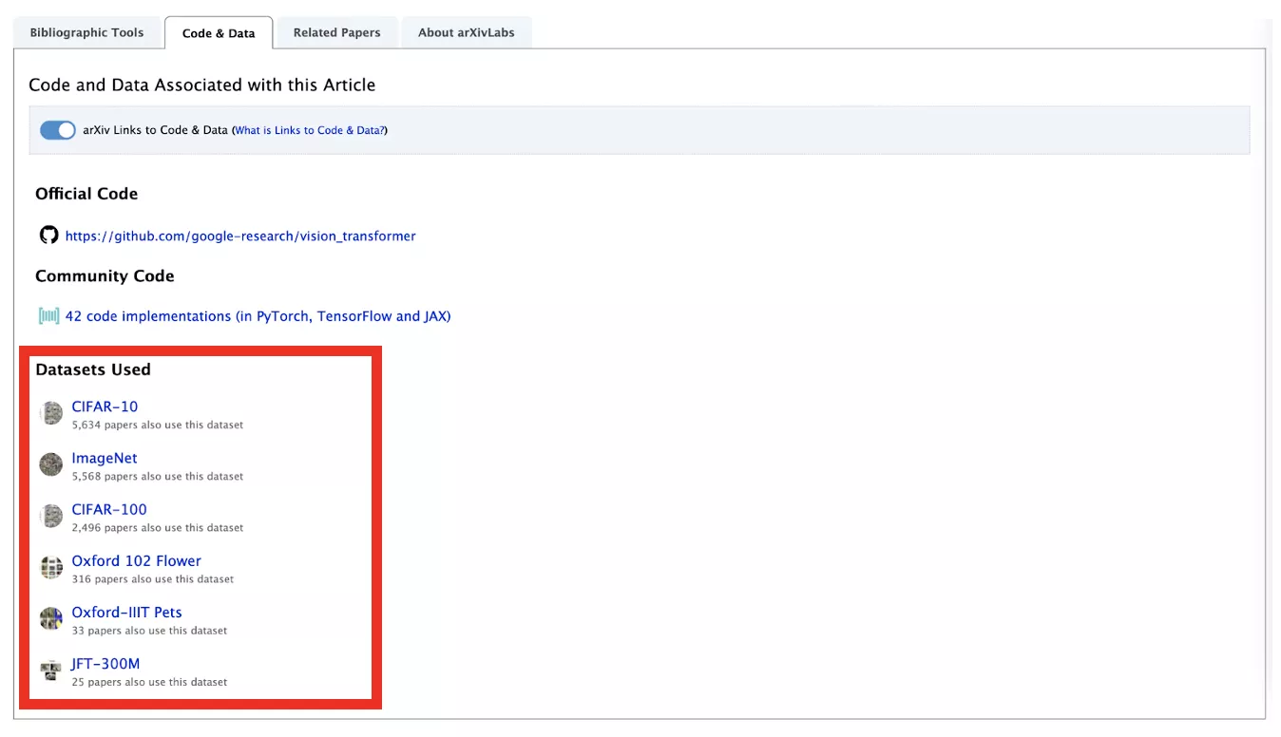Select the Oxford-IIIT Pets thumbnail icon
1281x737 pixels.
(x=50, y=618)
